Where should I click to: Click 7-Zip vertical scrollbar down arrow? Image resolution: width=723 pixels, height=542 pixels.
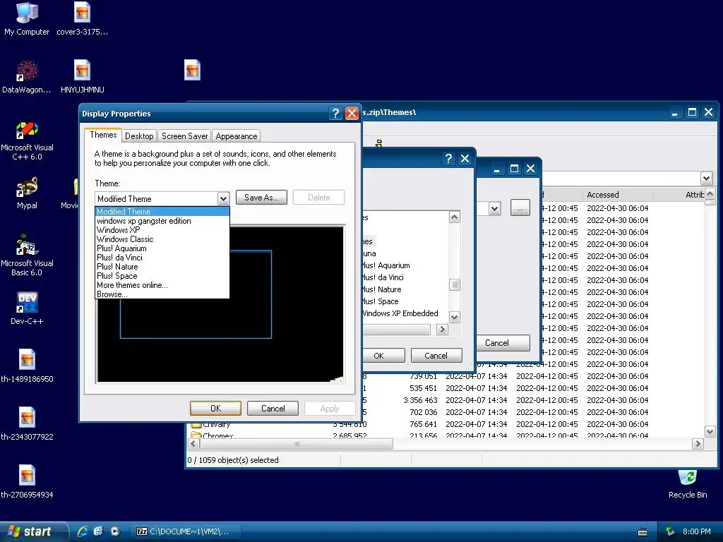click(x=710, y=432)
